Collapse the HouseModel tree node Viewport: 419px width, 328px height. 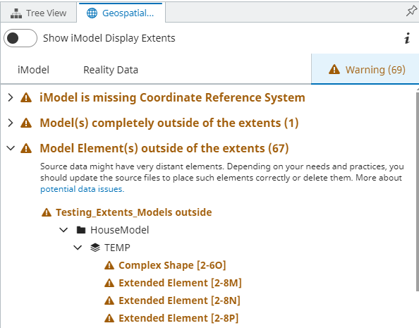pos(63,230)
